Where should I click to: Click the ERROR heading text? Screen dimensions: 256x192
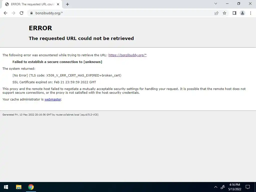pyautogui.click(x=40, y=28)
